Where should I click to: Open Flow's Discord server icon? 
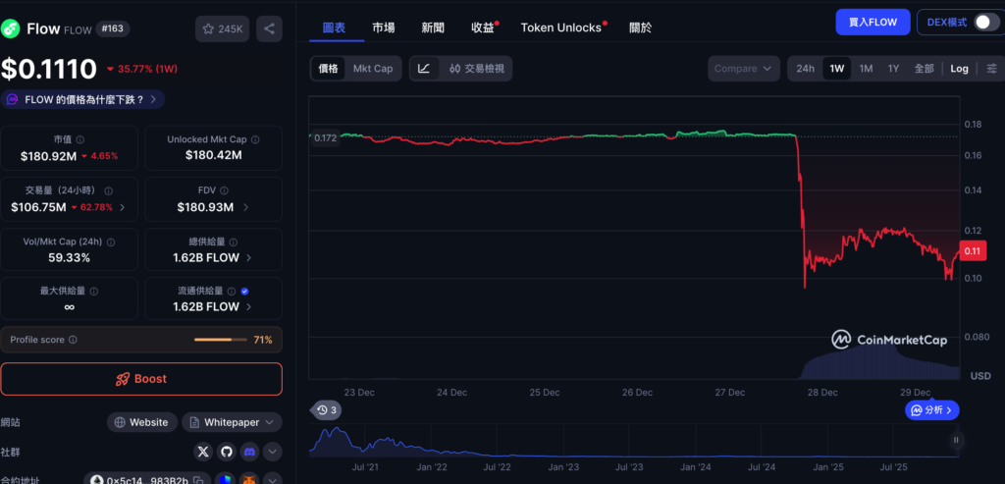[250, 452]
